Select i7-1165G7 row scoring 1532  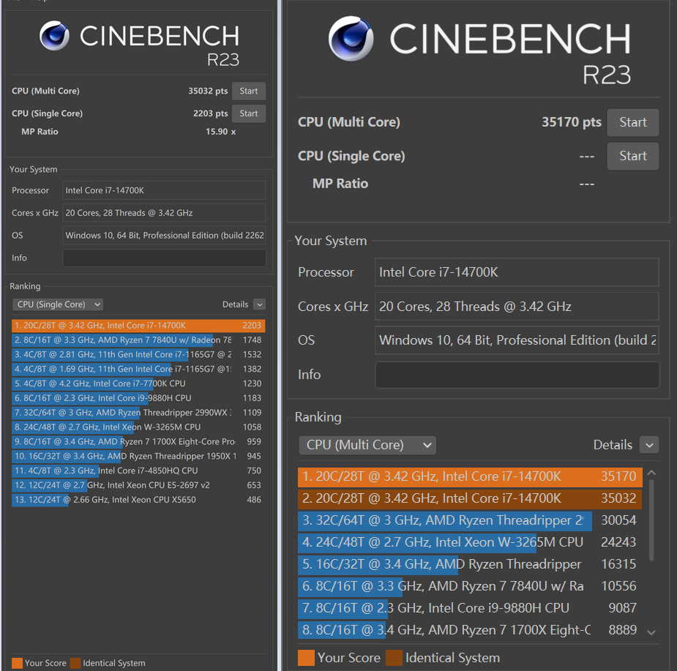pos(138,354)
